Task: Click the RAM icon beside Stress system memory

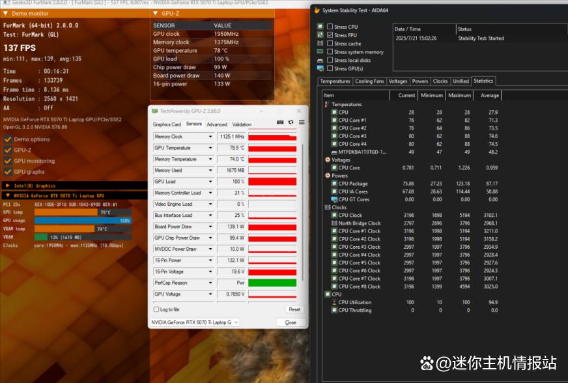Action: click(x=320, y=51)
